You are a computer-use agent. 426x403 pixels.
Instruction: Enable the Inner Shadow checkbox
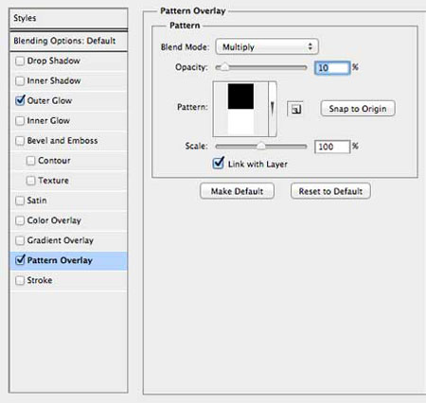point(20,80)
